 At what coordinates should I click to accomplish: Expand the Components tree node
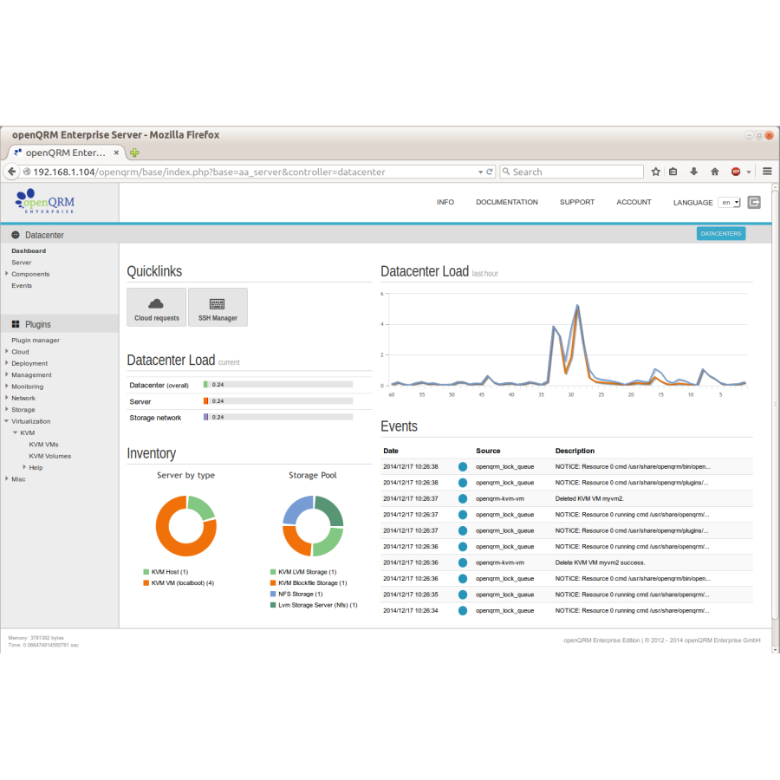click(6, 274)
